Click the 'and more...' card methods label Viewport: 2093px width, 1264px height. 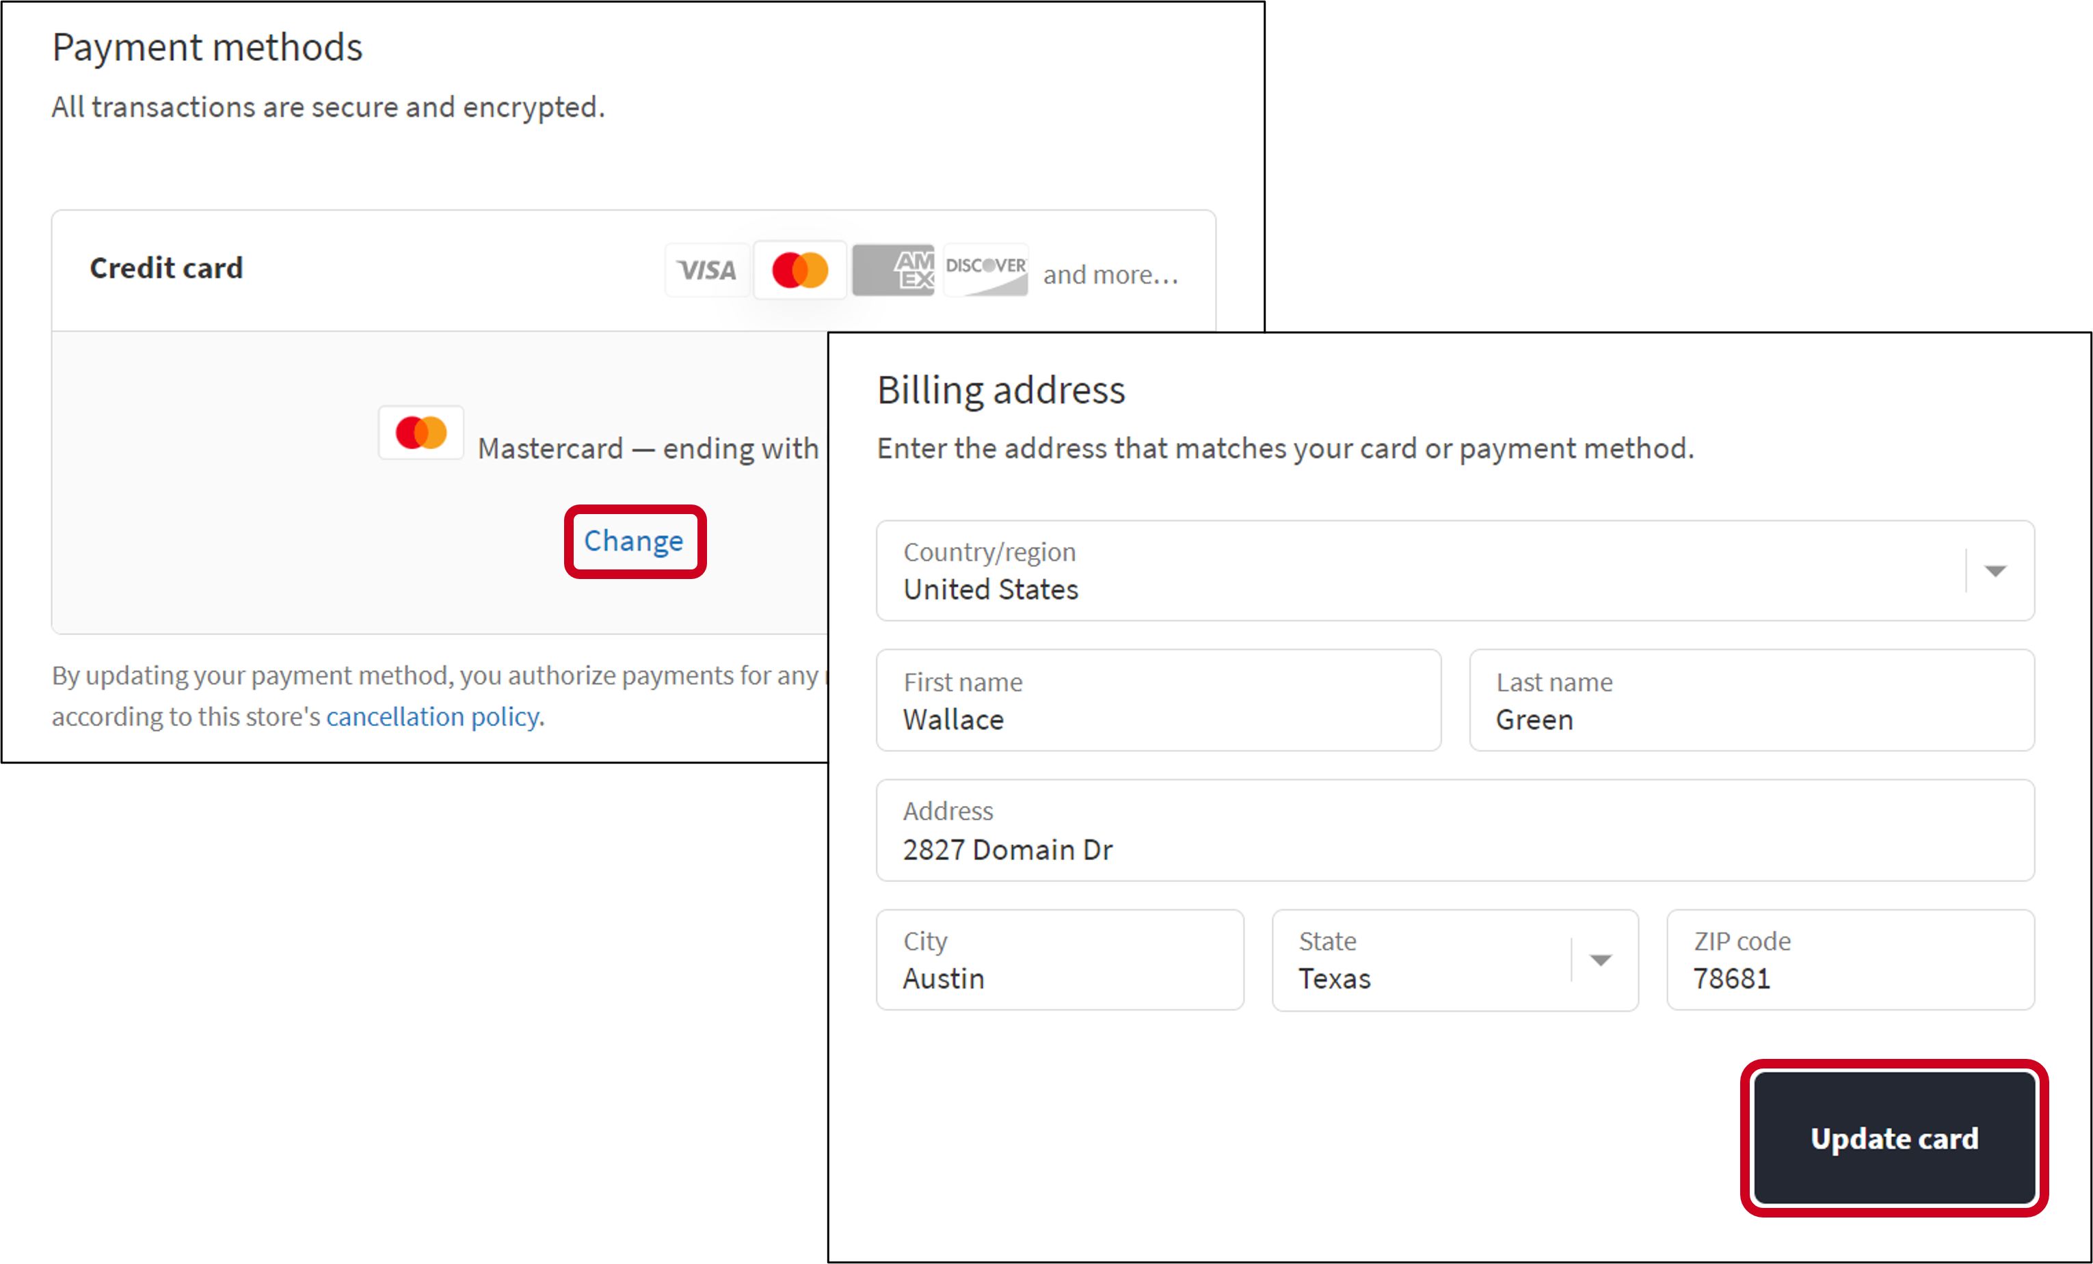(x=1110, y=273)
